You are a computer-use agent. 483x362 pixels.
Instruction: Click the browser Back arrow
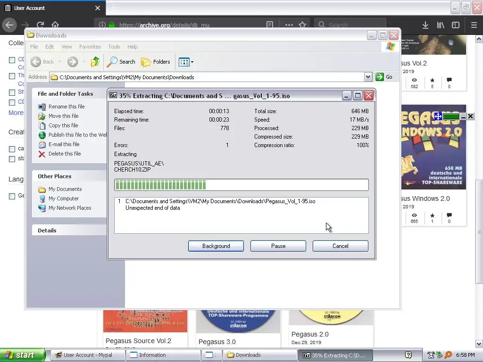tap(9, 25)
